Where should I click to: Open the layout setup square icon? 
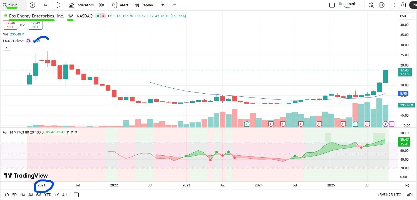point(332,5)
